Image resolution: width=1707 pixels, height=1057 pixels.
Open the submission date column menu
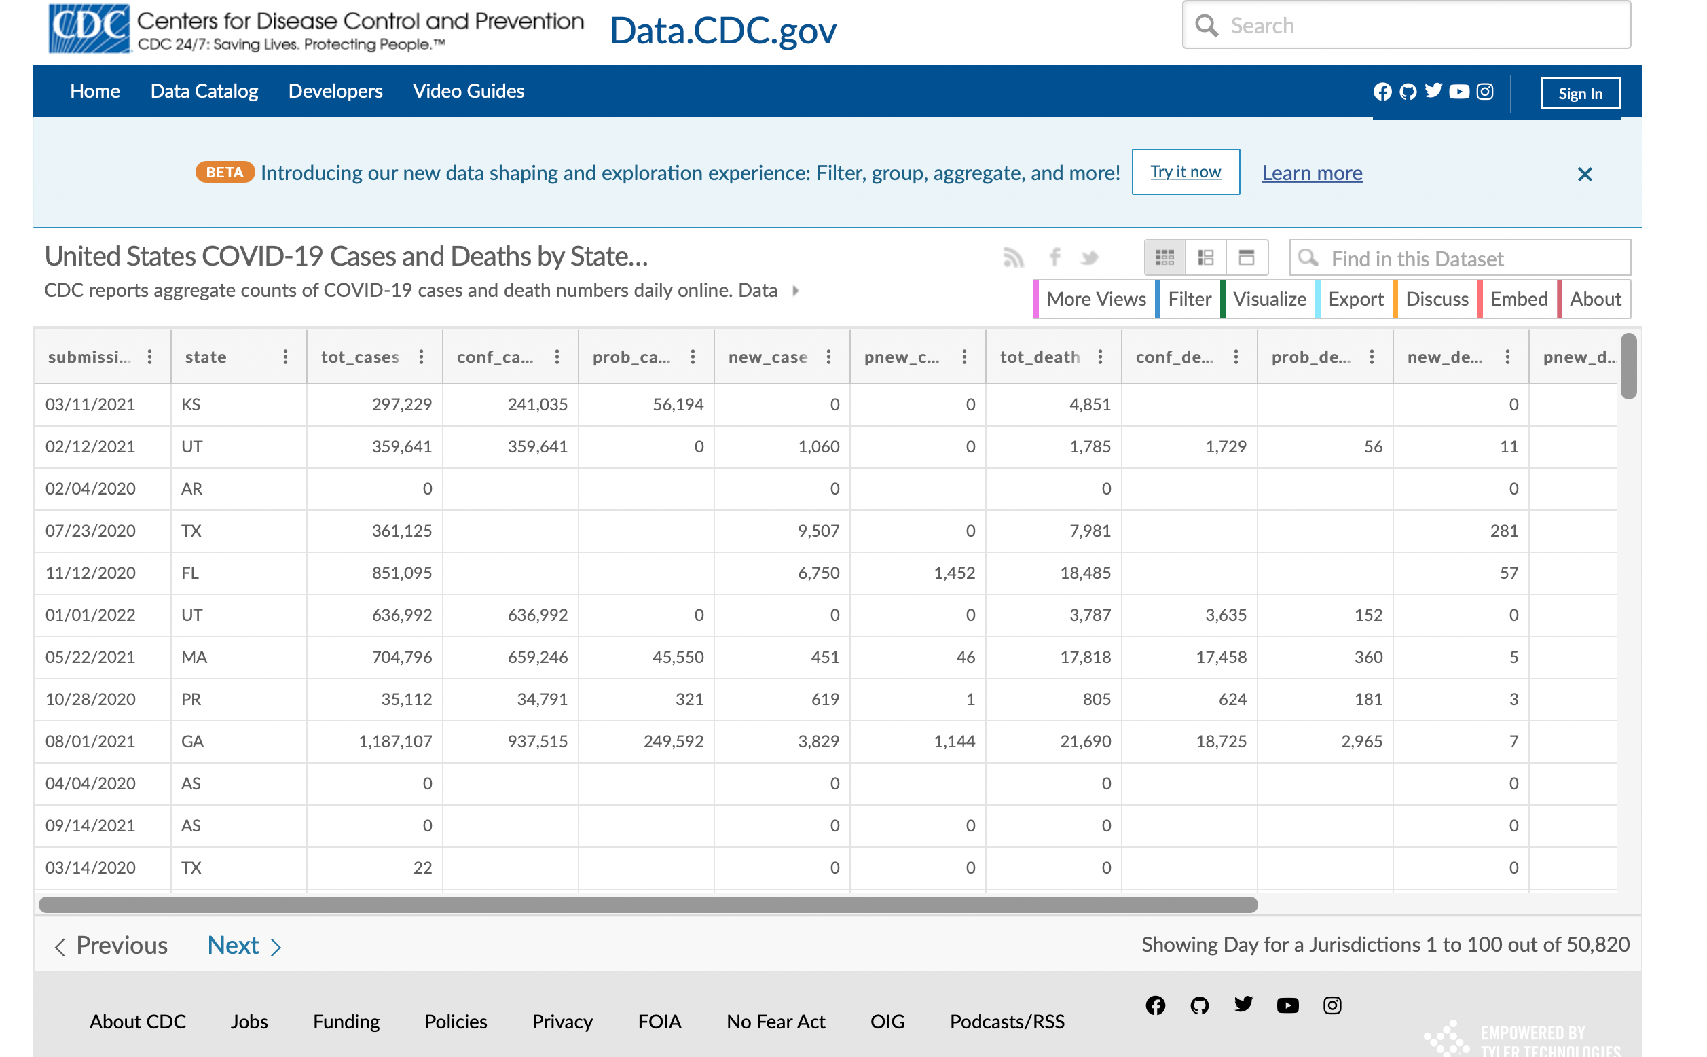point(149,357)
